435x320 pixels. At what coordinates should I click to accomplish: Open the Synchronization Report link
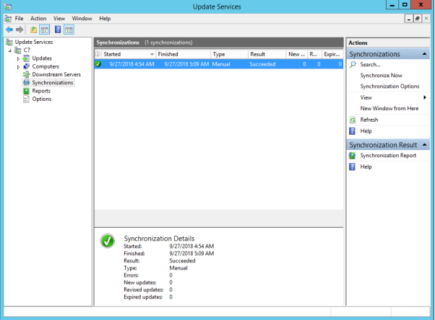click(x=388, y=156)
